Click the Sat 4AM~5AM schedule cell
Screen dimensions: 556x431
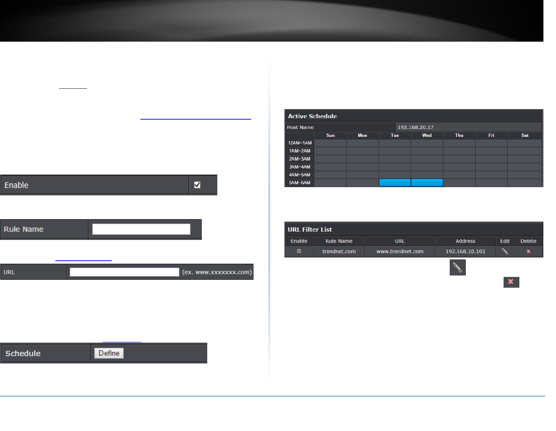[525, 175]
